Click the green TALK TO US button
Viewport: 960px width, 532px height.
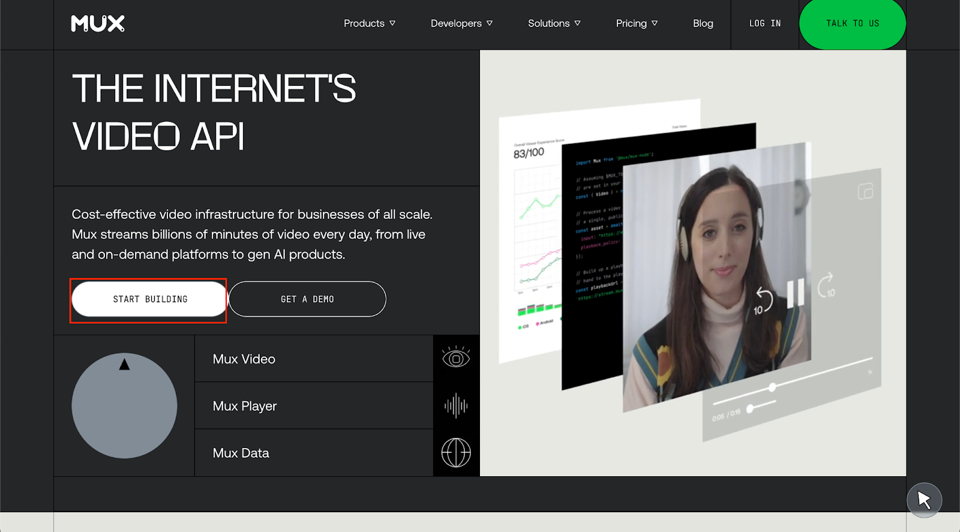coord(853,23)
